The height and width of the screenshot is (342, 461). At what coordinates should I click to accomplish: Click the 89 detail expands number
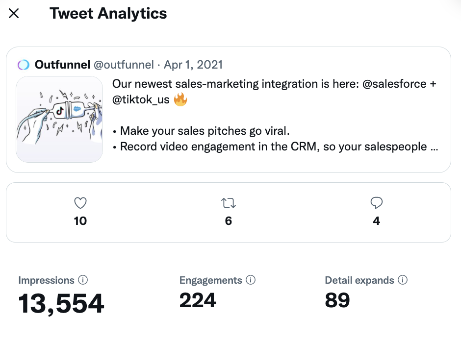tap(337, 300)
